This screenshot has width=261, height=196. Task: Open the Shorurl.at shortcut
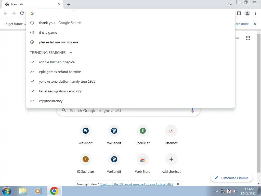143,135
